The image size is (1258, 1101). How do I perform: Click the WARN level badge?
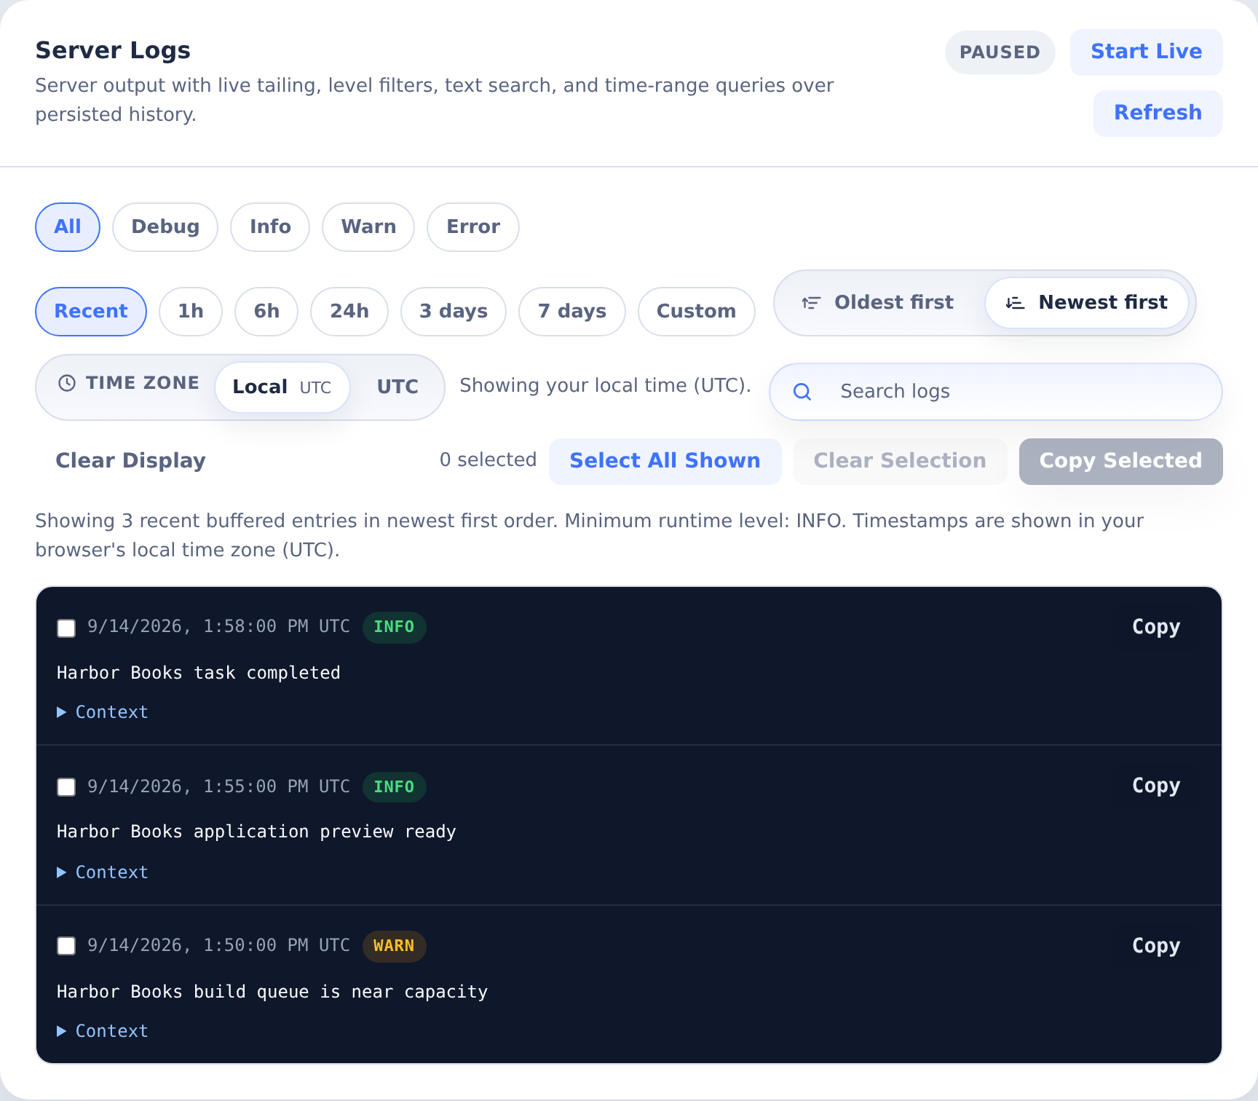pyautogui.click(x=394, y=947)
